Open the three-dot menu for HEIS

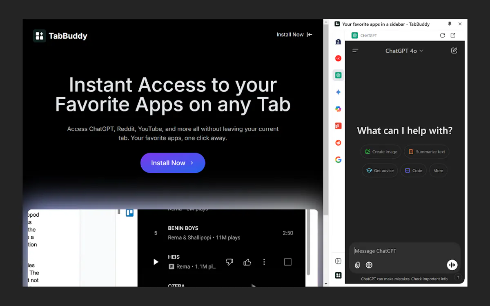point(264,262)
